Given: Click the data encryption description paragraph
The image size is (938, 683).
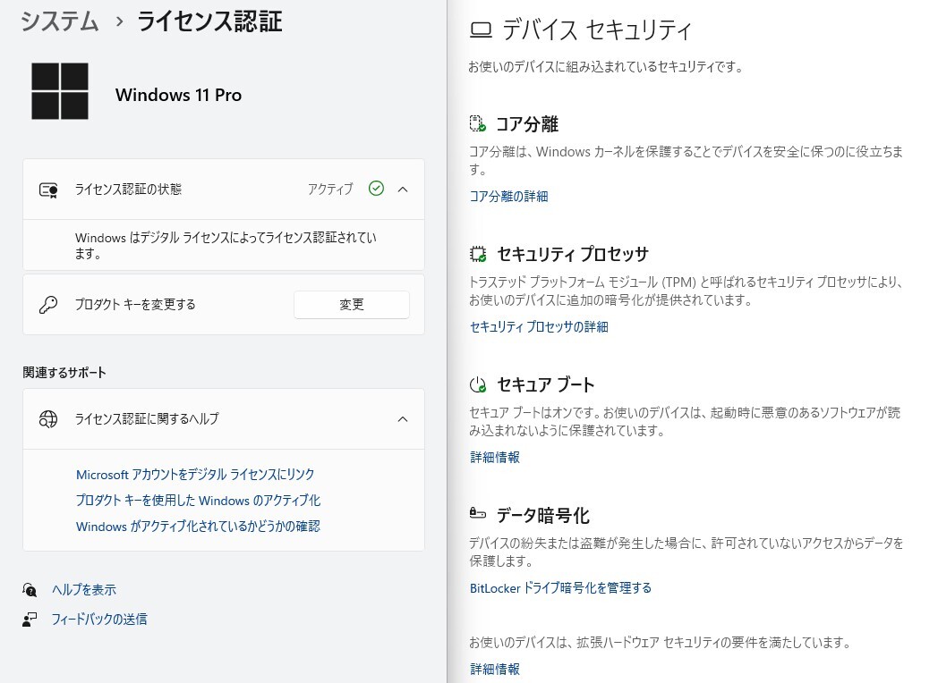Looking at the screenshot, I should coord(686,552).
